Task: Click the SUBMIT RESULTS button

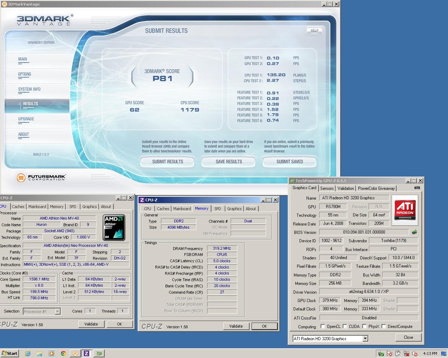Action: click(168, 162)
